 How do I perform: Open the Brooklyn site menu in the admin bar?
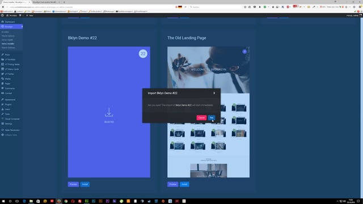(11, 15)
